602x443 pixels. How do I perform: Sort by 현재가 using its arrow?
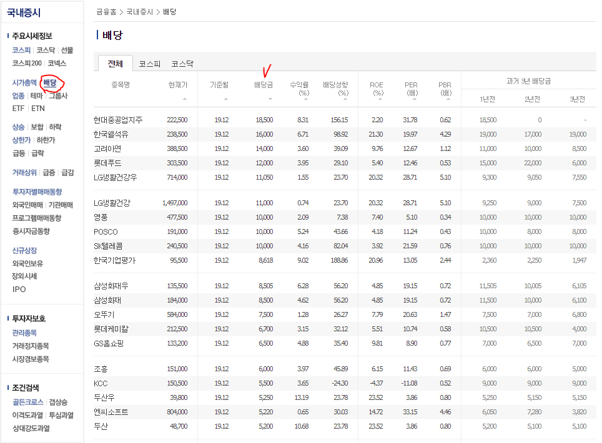[185, 99]
